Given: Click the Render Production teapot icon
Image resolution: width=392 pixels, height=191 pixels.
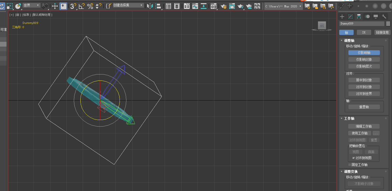Looking at the screenshot, I should click(x=240, y=6).
